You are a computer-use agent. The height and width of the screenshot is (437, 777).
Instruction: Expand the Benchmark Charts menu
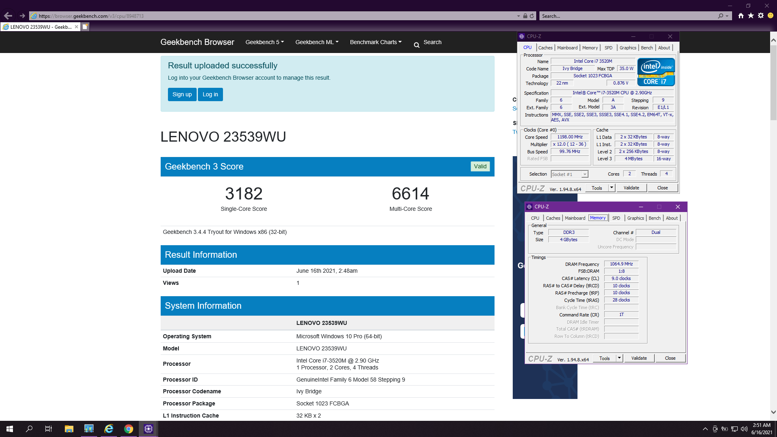click(376, 42)
